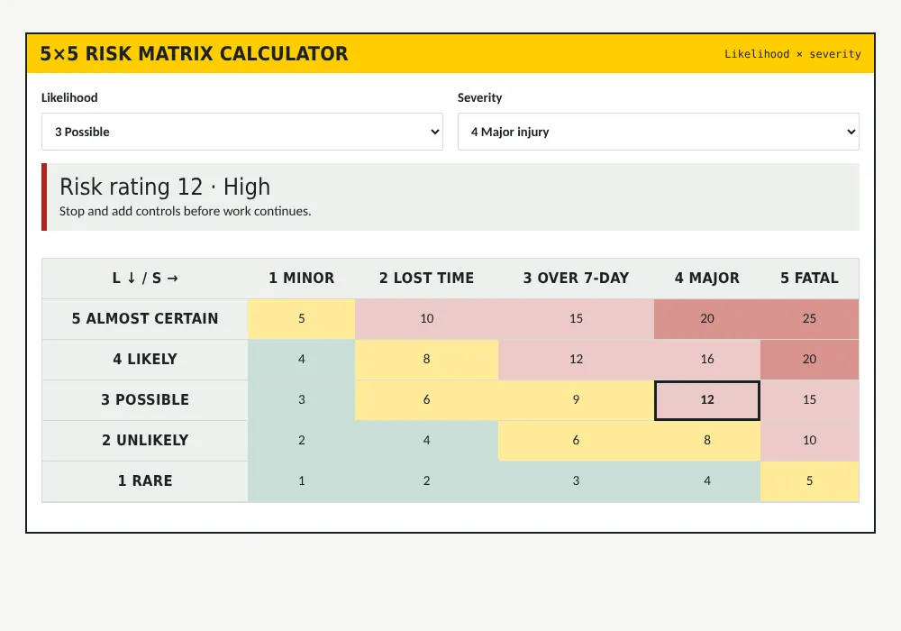Click cell 16 in the 4 Likely row
This screenshot has width=901, height=631.
[x=706, y=359]
